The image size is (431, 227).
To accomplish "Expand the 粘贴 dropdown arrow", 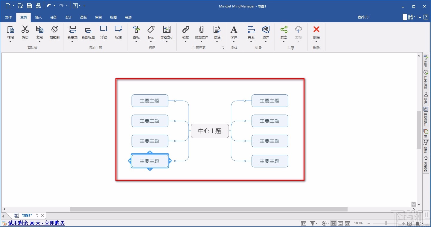I will click(x=10, y=42).
